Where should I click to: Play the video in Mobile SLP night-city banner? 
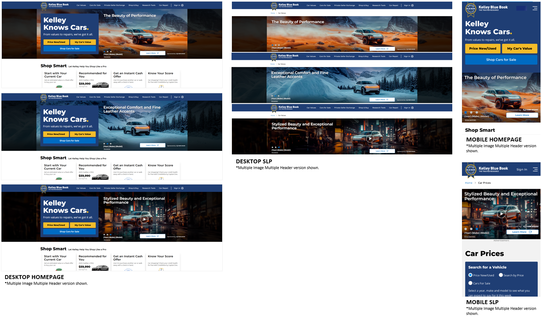[x=501, y=214]
